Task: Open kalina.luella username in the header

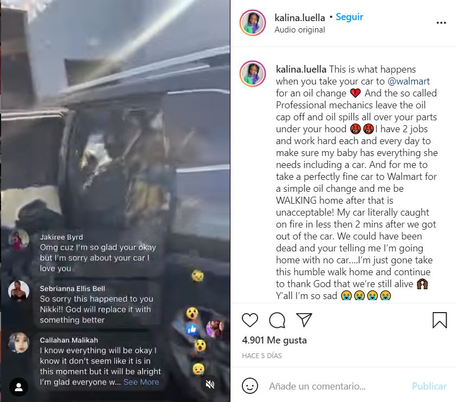Action: (x=299, y=18)
